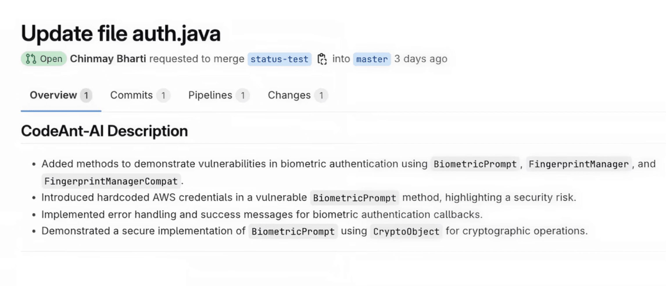Click the '3 days ago' timestamp
The width and height of the screenshot is (666, 286).
(x=421, y=59)
